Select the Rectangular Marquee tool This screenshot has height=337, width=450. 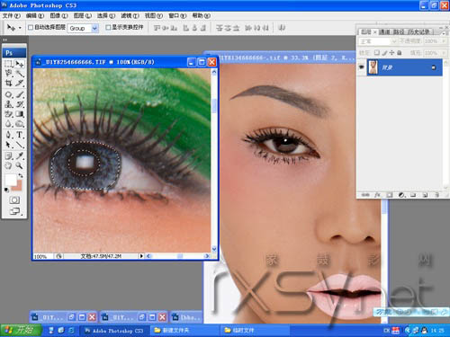9,64
